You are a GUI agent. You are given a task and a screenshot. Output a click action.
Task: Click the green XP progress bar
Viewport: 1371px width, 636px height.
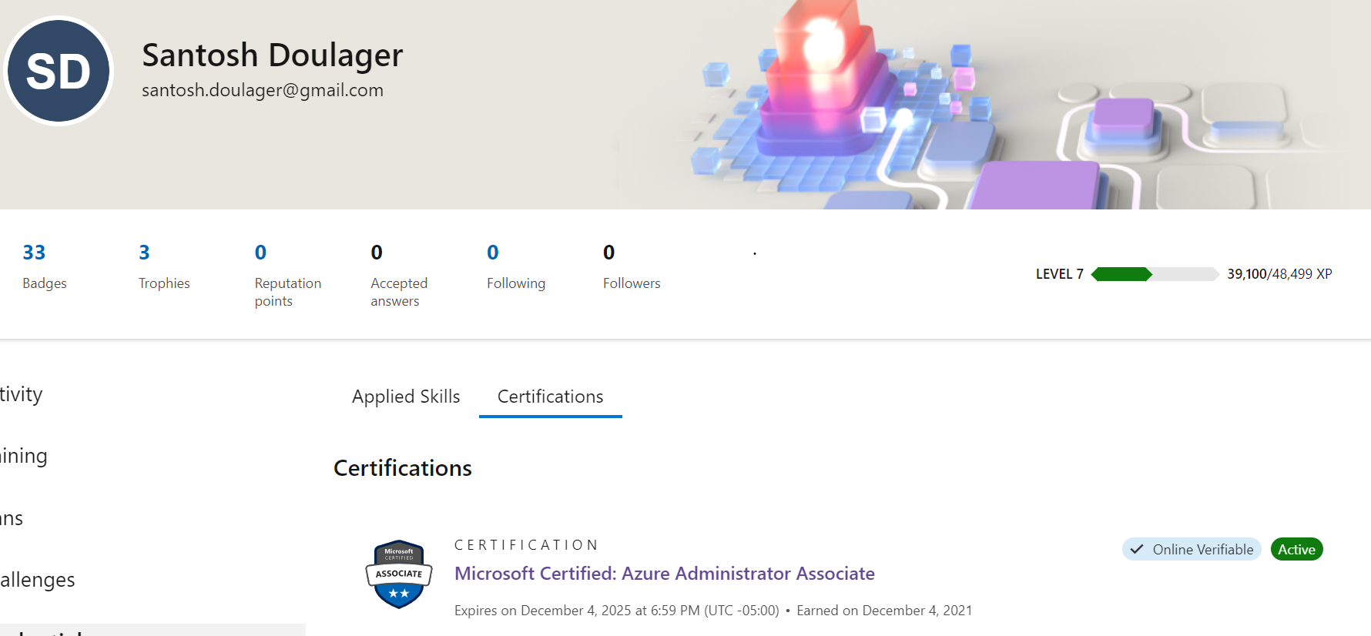tap(1155, 274)
